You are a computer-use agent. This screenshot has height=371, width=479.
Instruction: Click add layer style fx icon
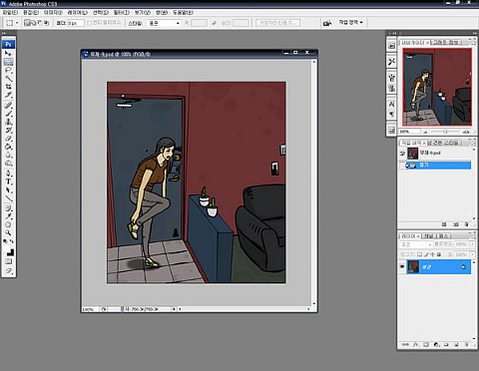(x=416, y=345)
